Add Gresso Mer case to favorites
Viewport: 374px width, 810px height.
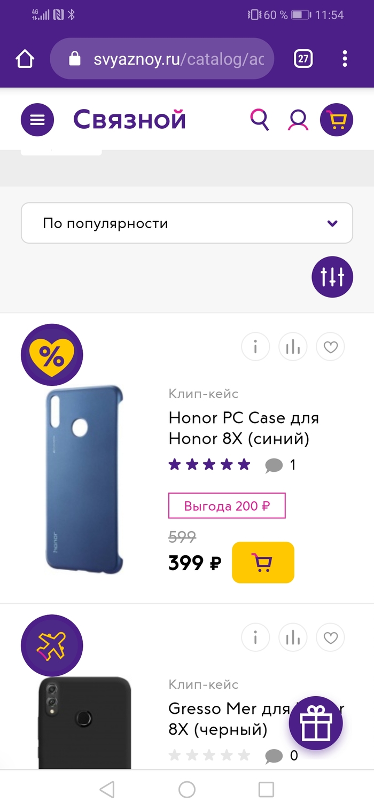pyautogui.click(x=331, y=637)
